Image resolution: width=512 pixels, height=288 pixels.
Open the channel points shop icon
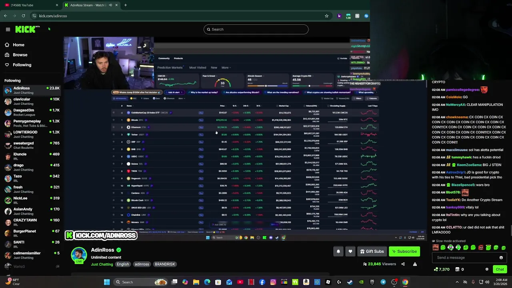457,269
